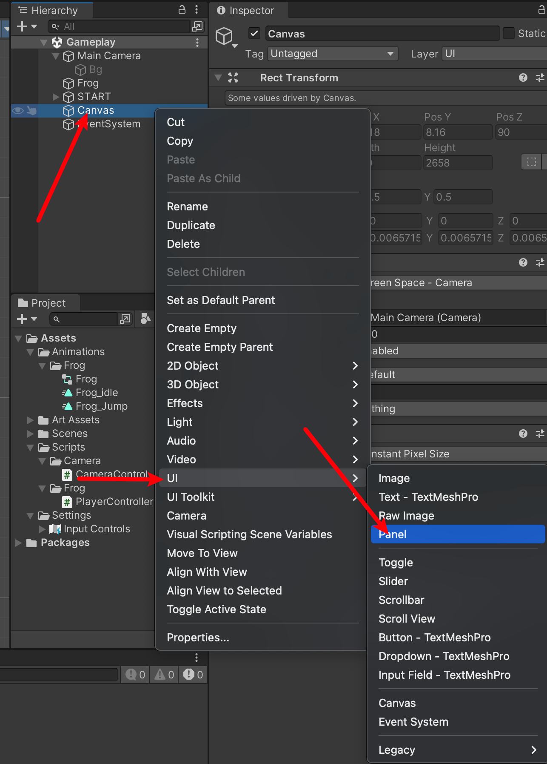Select the Input Controls asset
This screenshot has width=547, height=764.
[x=90, y=529]
